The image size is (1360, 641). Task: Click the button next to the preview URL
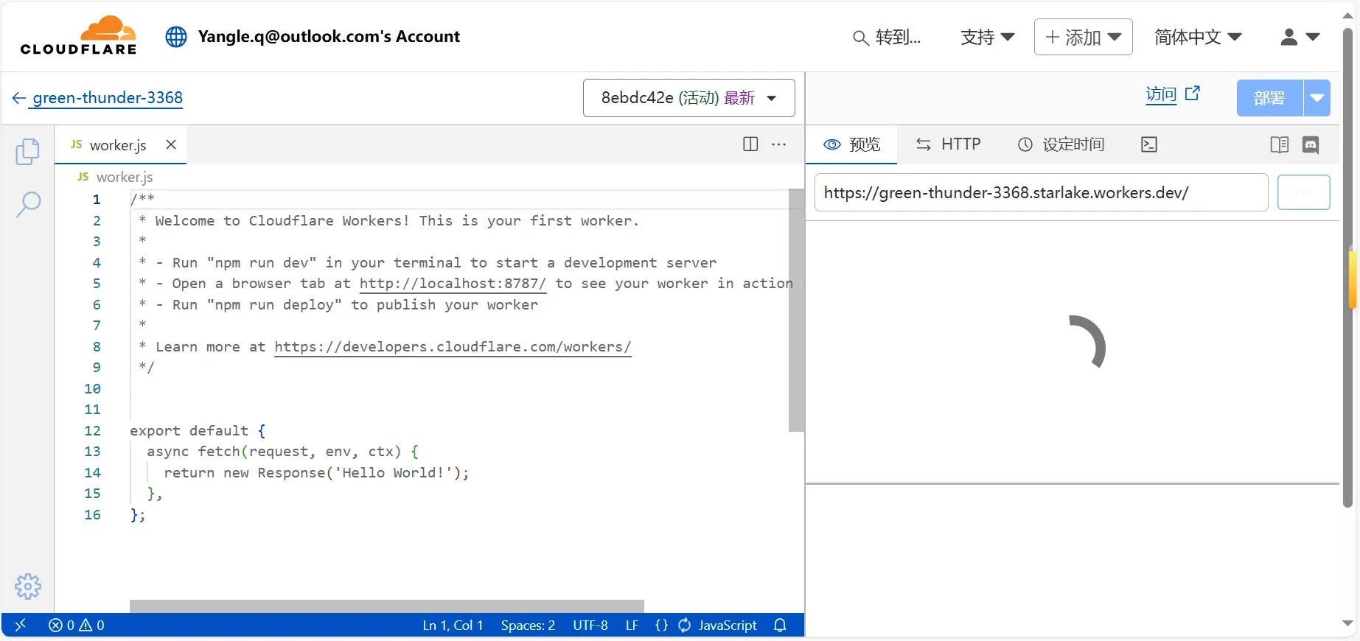tap(1303, 192)
